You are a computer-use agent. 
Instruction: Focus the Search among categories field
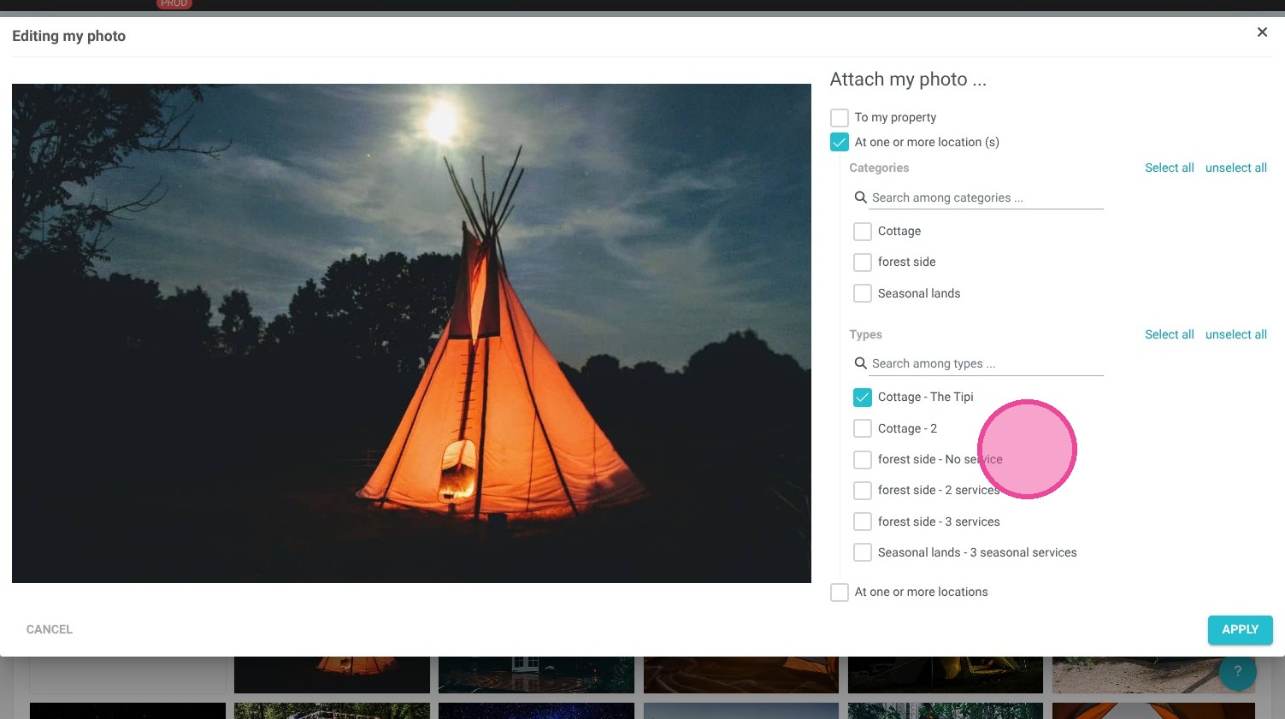[x=987, y=197]
